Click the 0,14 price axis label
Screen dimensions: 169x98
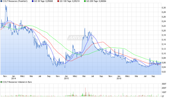tap(164, 44)
